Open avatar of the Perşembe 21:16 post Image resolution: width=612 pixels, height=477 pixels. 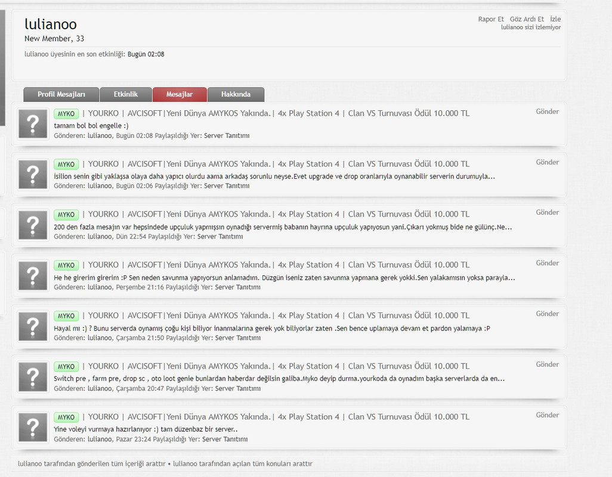(x=33, y=275)
